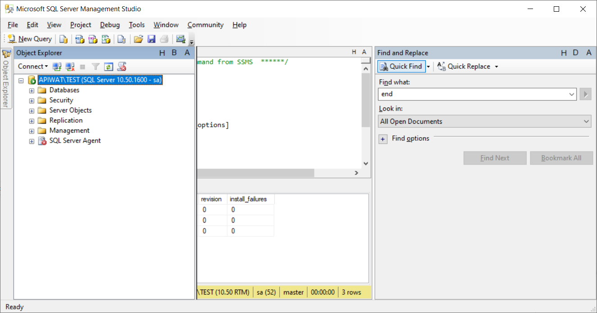
Task: Open the Tools menu
Action: coord(137,25)
